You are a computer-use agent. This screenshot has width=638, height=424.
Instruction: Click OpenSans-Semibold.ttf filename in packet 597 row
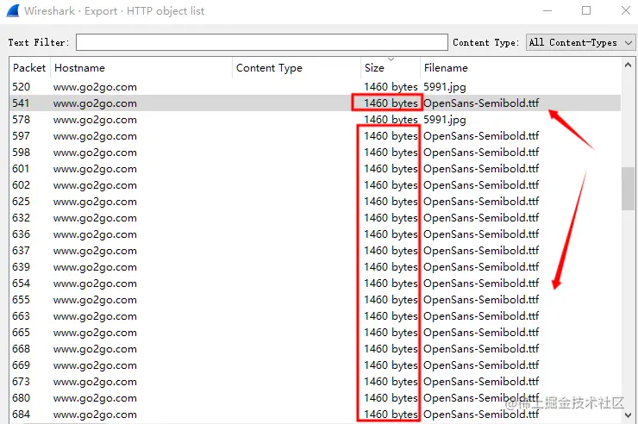(x=481, y=136)
